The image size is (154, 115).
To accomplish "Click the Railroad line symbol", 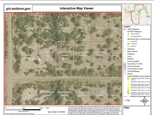I will 125,59.
